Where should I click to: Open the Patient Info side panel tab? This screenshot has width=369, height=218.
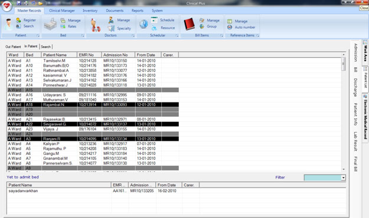[355, 114]
